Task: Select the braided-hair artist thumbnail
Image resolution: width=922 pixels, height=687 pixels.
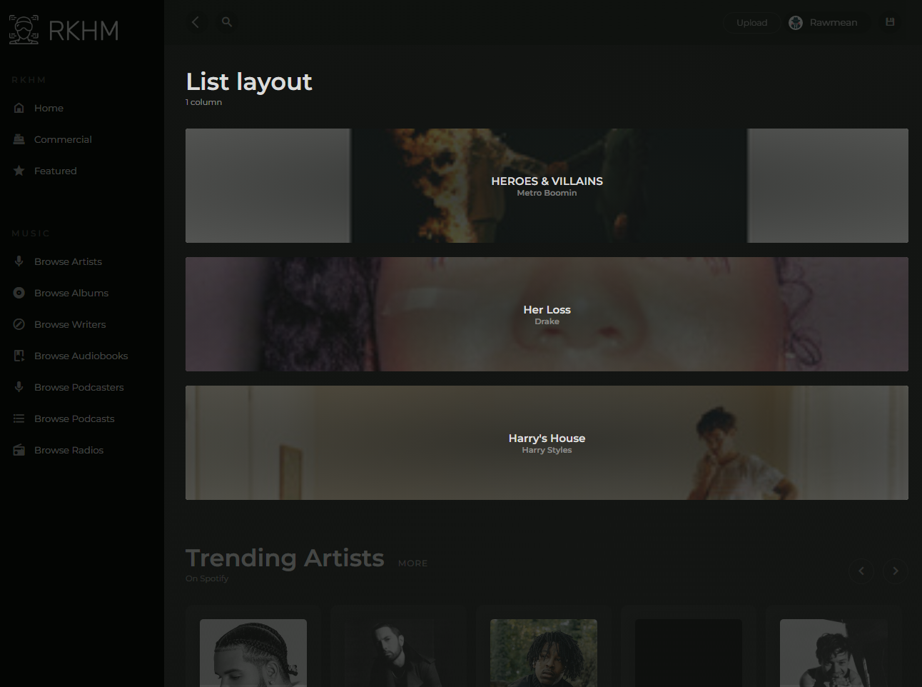Action: [x=253, y=653]
